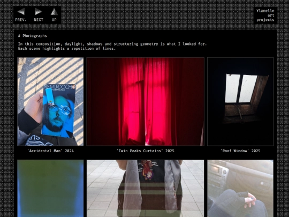Open the car interior hand photo

point(240,189)
